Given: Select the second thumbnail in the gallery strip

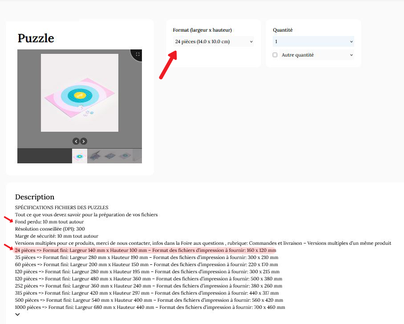Looking at the screenshot, I should click(x=95, y=156).
